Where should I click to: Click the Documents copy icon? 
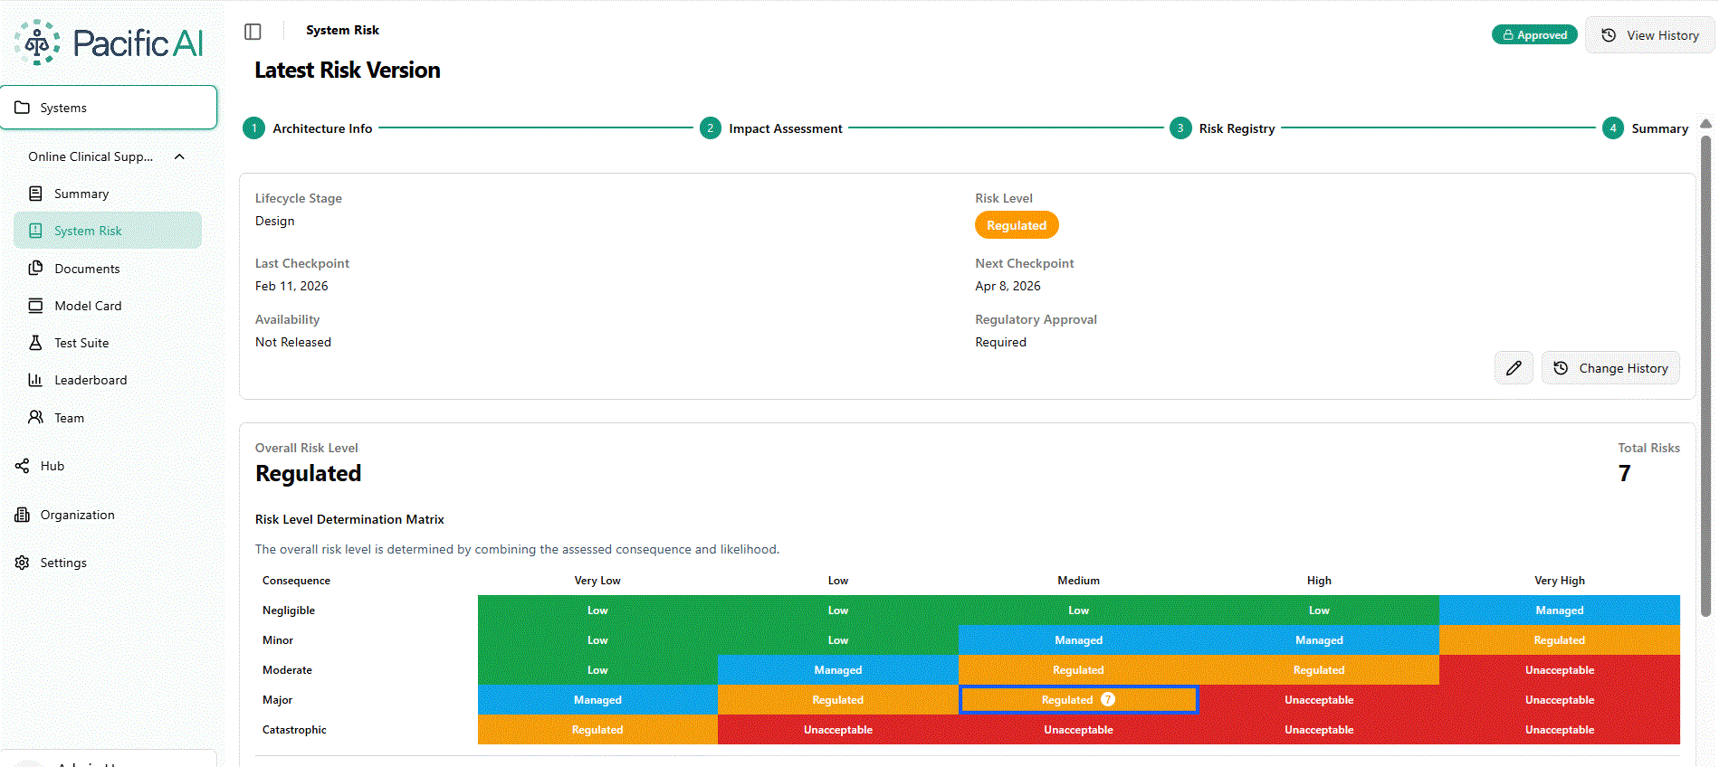[x=35, y=268]
